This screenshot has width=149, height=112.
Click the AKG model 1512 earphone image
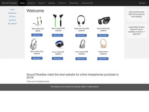point(37,21)
